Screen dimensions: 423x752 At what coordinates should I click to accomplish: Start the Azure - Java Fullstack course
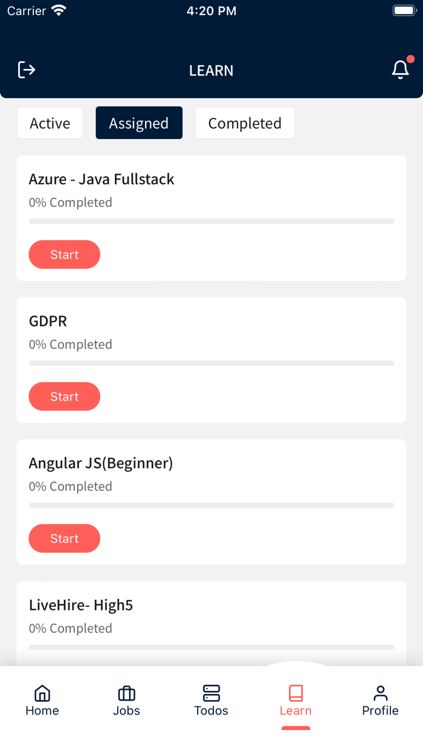click(64, 254)
